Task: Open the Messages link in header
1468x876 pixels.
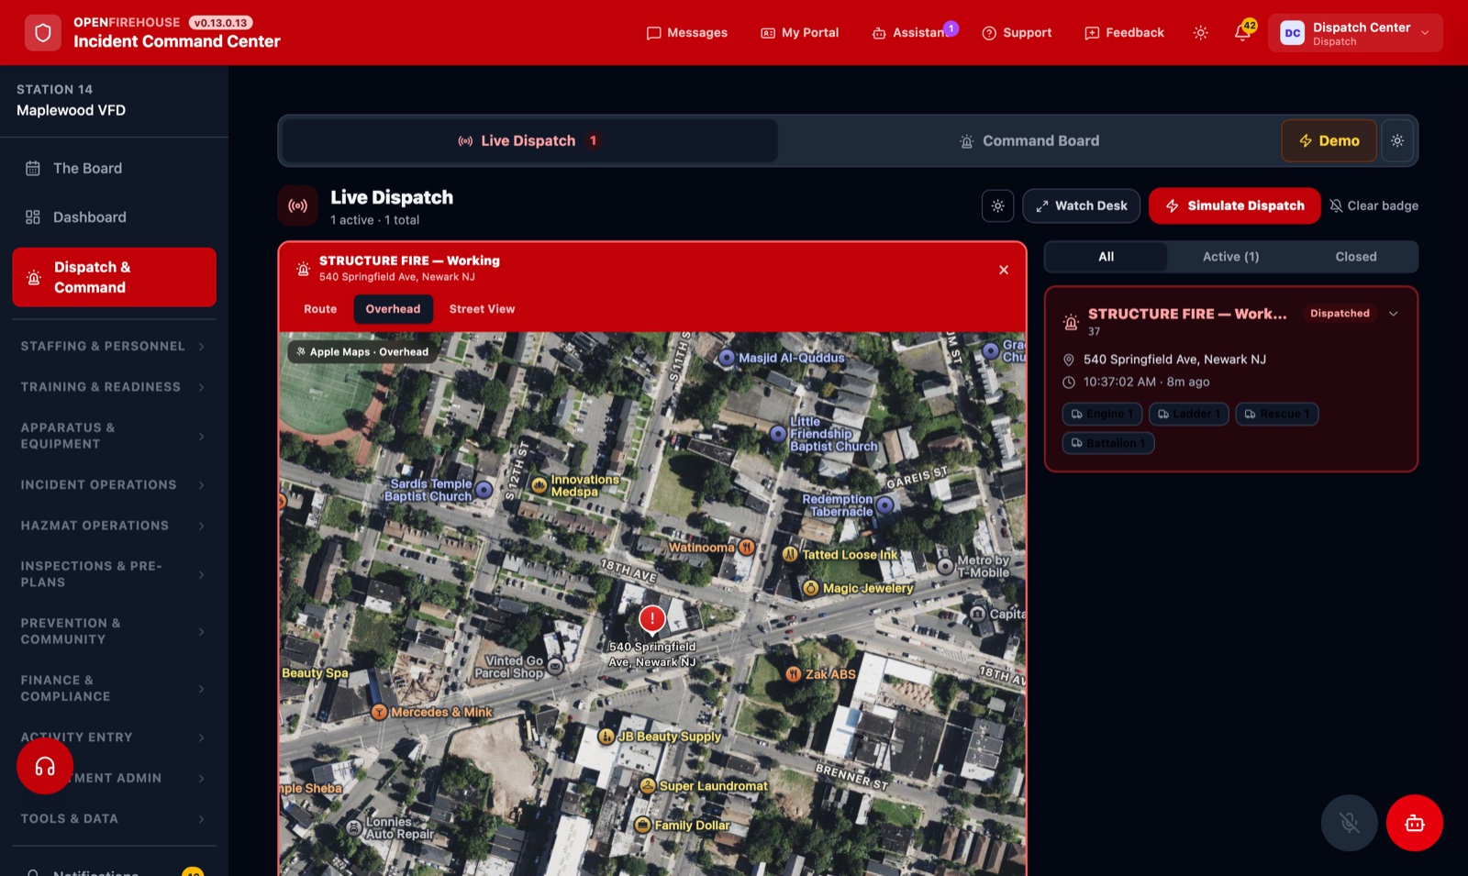Action: click(x=686, y=33)
